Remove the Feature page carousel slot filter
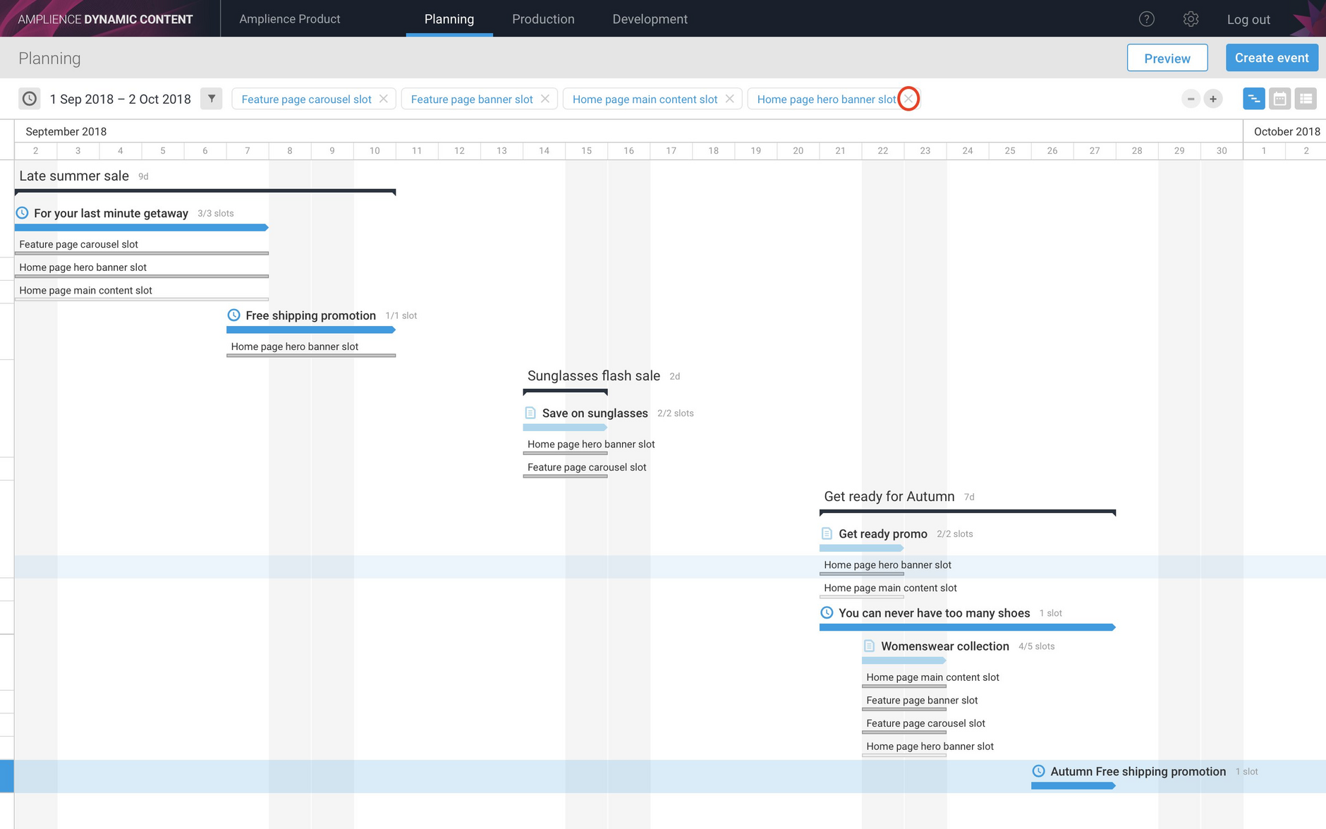Image resolution: width=1326 pixels, height=829 pixels. 384,99
